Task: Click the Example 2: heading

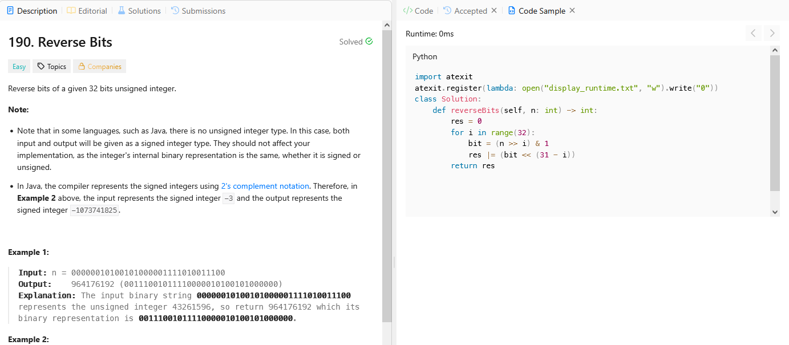Action: [29, 339]
